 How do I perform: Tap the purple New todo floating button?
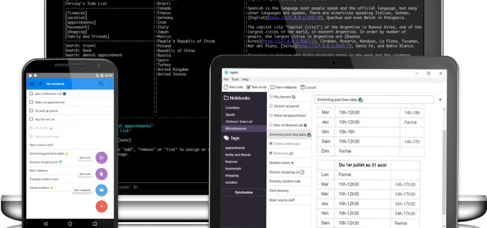click(x=101, y=158)
